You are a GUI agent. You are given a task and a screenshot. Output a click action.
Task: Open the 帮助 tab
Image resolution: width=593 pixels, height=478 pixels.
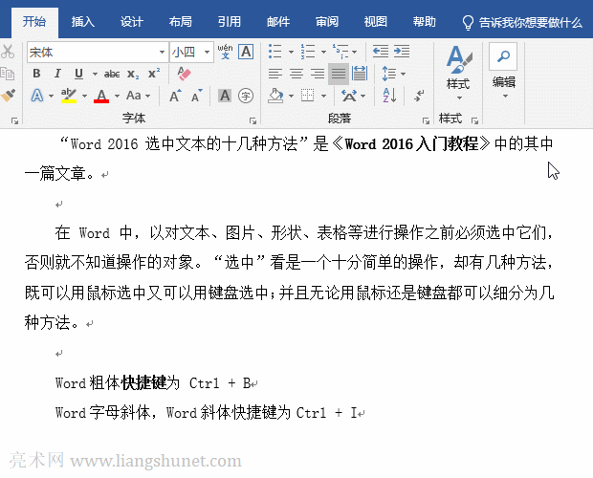point(425,22)
